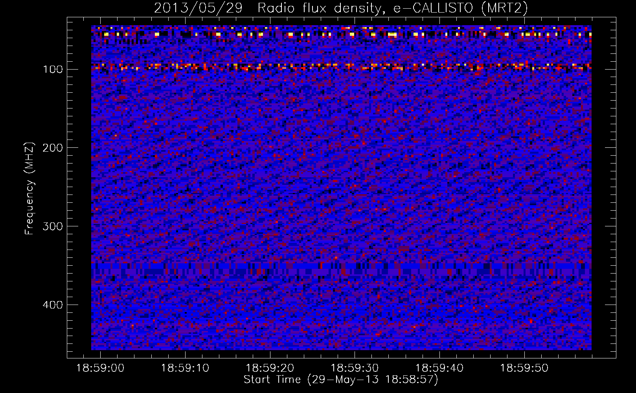Click the 18:59:50 time tick label

pyautogui.click(x=524, y=368)
